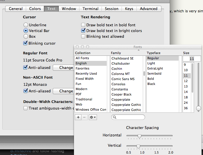Switch to the Session tab
Viewport: 203px width, 155px height.
click(112, 9)
